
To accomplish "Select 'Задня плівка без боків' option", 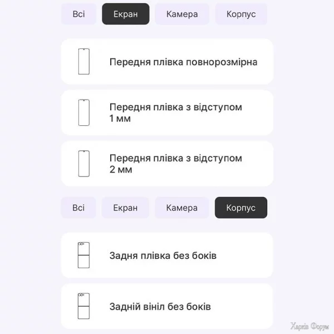I will (x=163, y=256).
